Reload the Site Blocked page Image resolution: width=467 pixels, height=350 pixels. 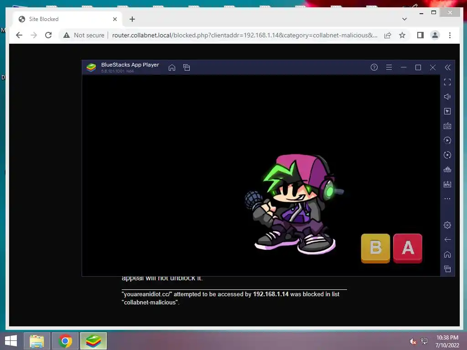(48, 35)
